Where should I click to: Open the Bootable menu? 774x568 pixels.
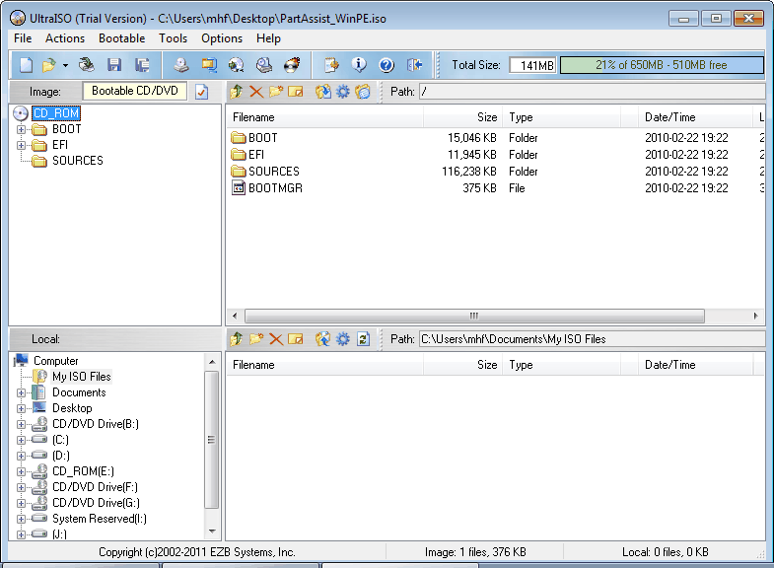[x=121, y=38]
